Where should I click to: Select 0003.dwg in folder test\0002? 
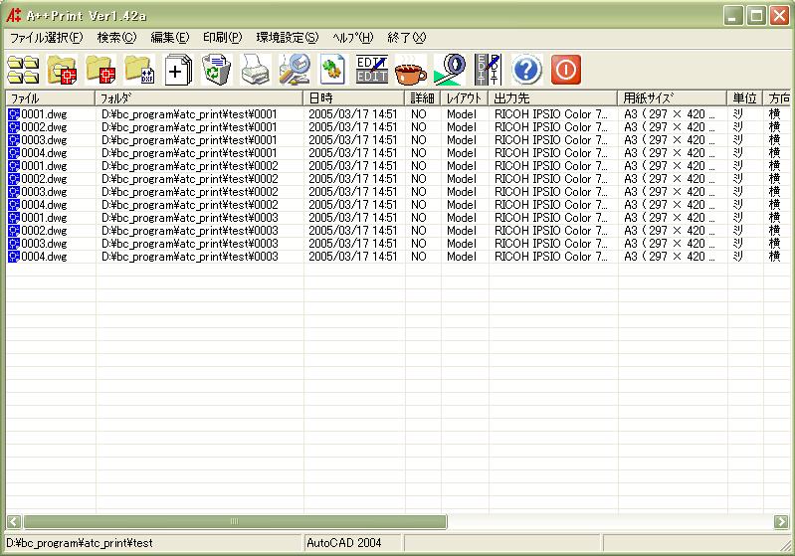(x=45, y=192)
